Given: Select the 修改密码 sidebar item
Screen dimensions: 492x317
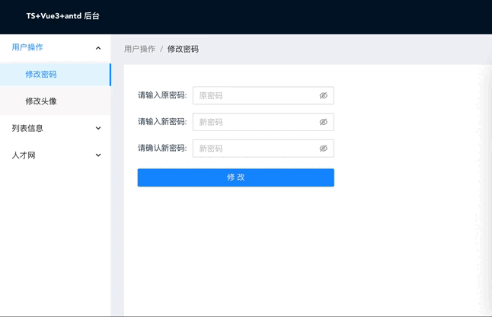Looking at the screenshot, I should coord(56,75).
